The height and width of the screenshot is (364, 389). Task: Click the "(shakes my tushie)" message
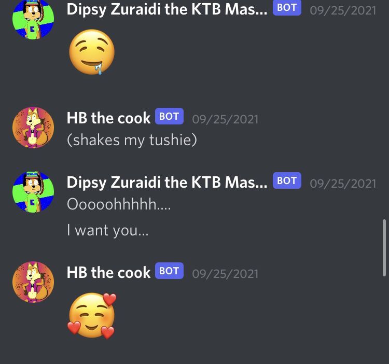click(x=132, y=140)
